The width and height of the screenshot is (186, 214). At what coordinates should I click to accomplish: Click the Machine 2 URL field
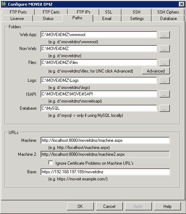pos(105,154)
